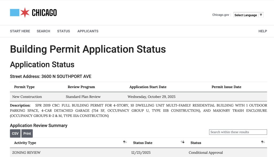The width and height of the screenshot is (274, 157).
Task: Open the STATUS navigation item
Action: point(63,31)
